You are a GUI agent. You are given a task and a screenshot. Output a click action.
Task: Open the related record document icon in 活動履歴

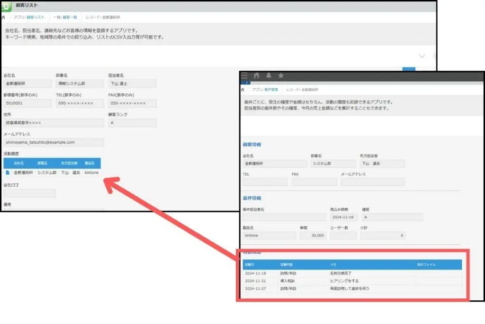pyautogui.click(x=8, y=173)
